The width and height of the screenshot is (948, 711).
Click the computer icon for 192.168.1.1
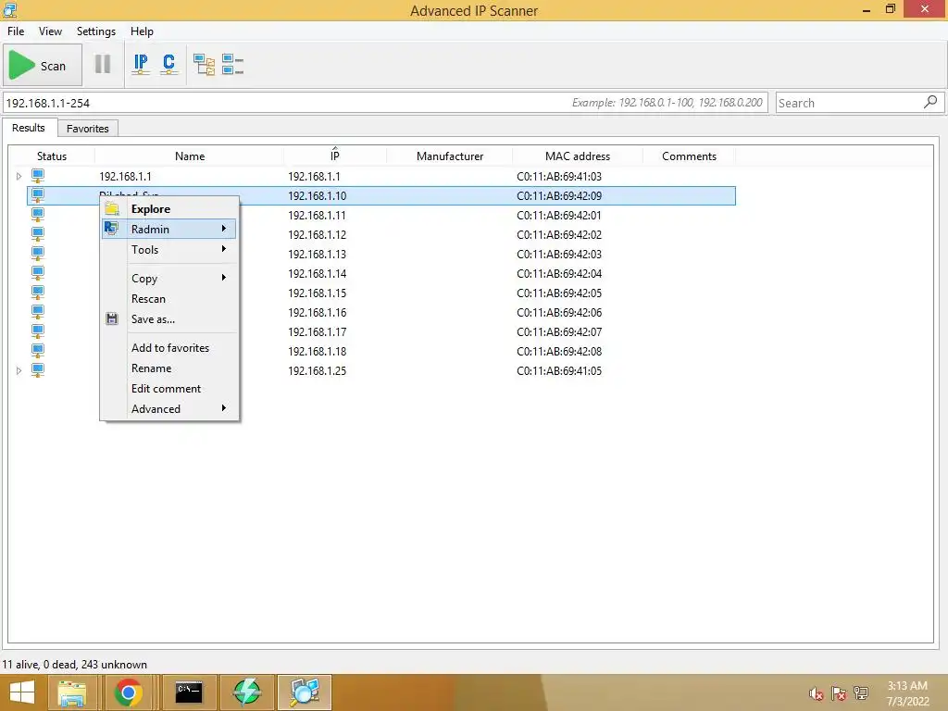[37, 177]
